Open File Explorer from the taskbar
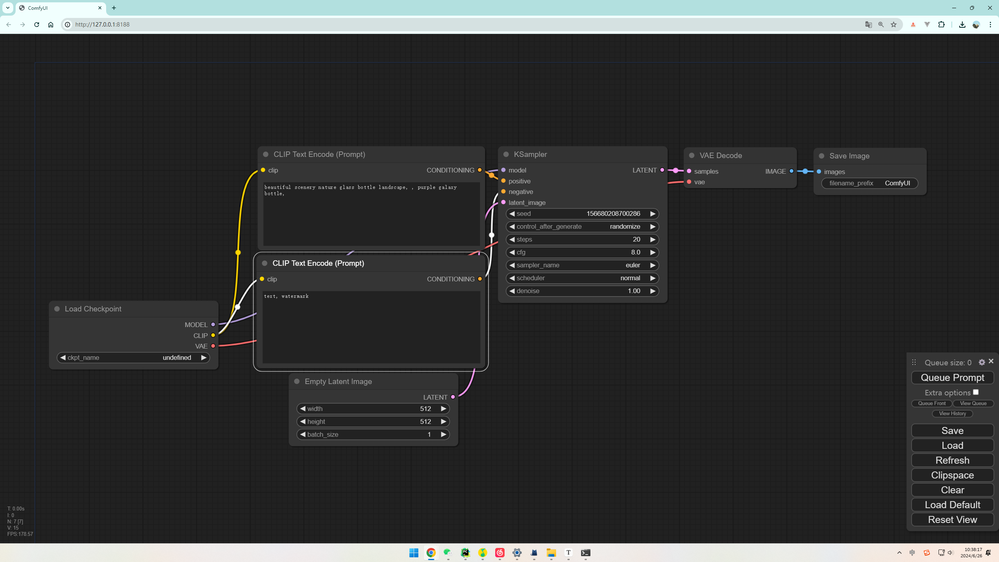Screen dimensions: 999x562 (551, 553)
